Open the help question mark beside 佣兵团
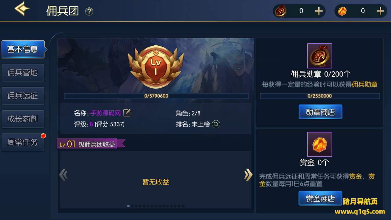The width and height of the screenshot is (391, 220). coord(89,12)
